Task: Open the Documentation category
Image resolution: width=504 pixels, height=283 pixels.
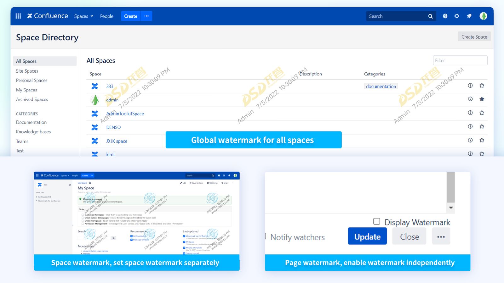Action: pyautogui.click(x=31, y=122)
